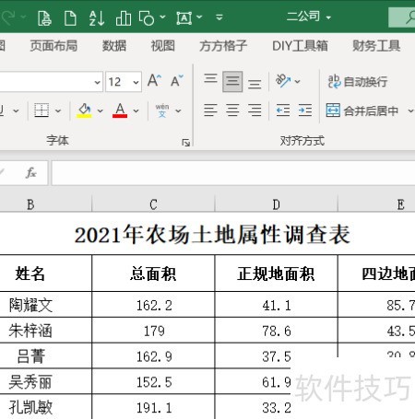Click the redo arrow icon
Screen dimensions: 415x419
8,17
